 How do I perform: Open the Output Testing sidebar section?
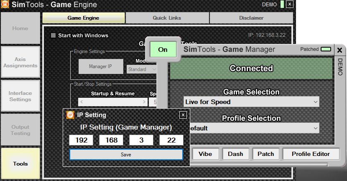(x=20, y=130)
